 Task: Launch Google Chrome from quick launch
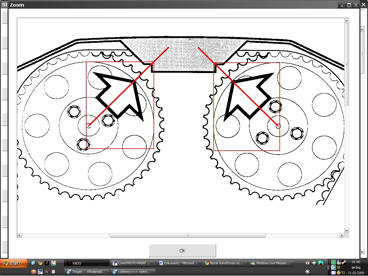click(x=40, y=263)
